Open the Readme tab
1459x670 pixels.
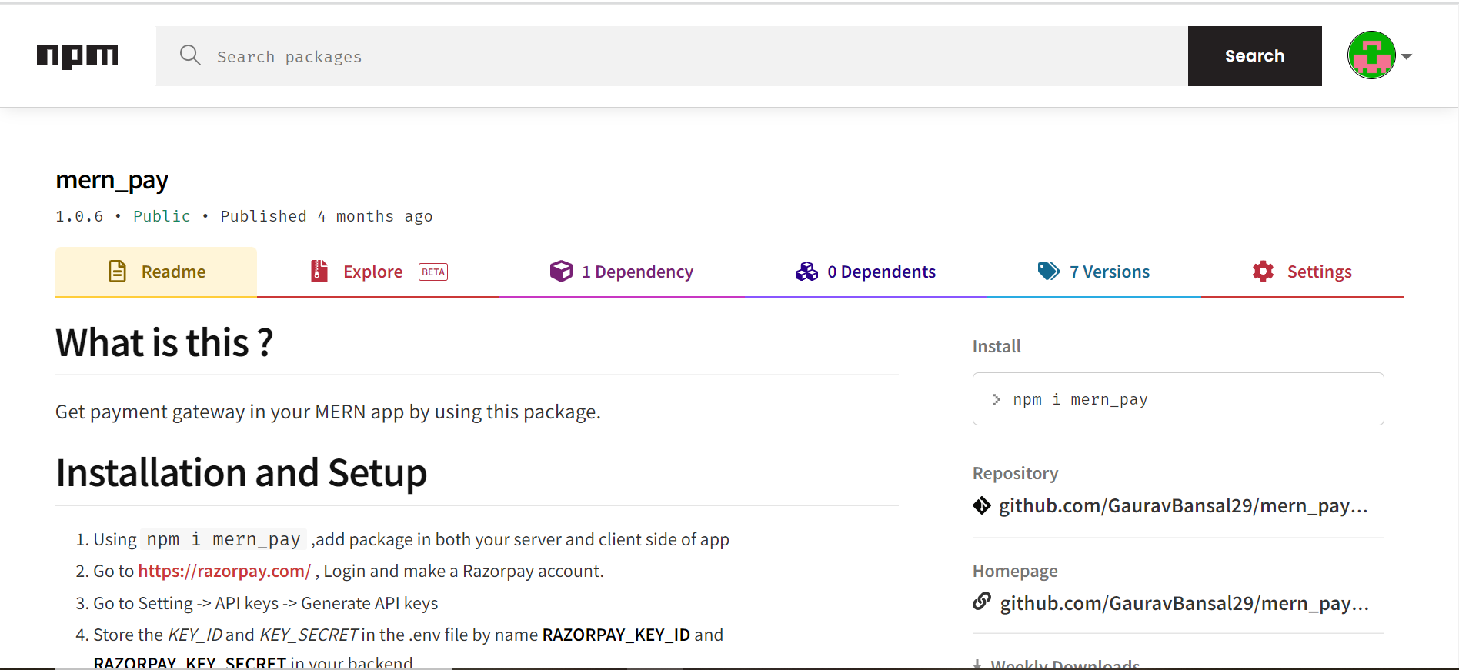(x=156, y=272)
